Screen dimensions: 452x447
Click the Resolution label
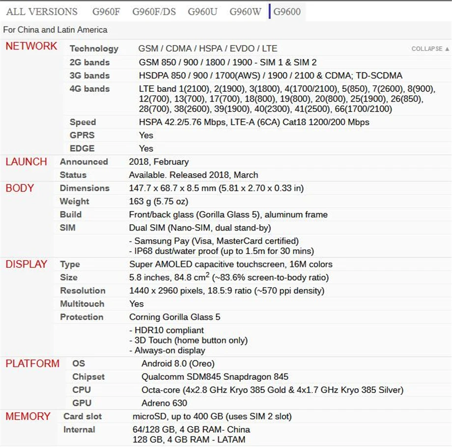[x=83, y=290]
